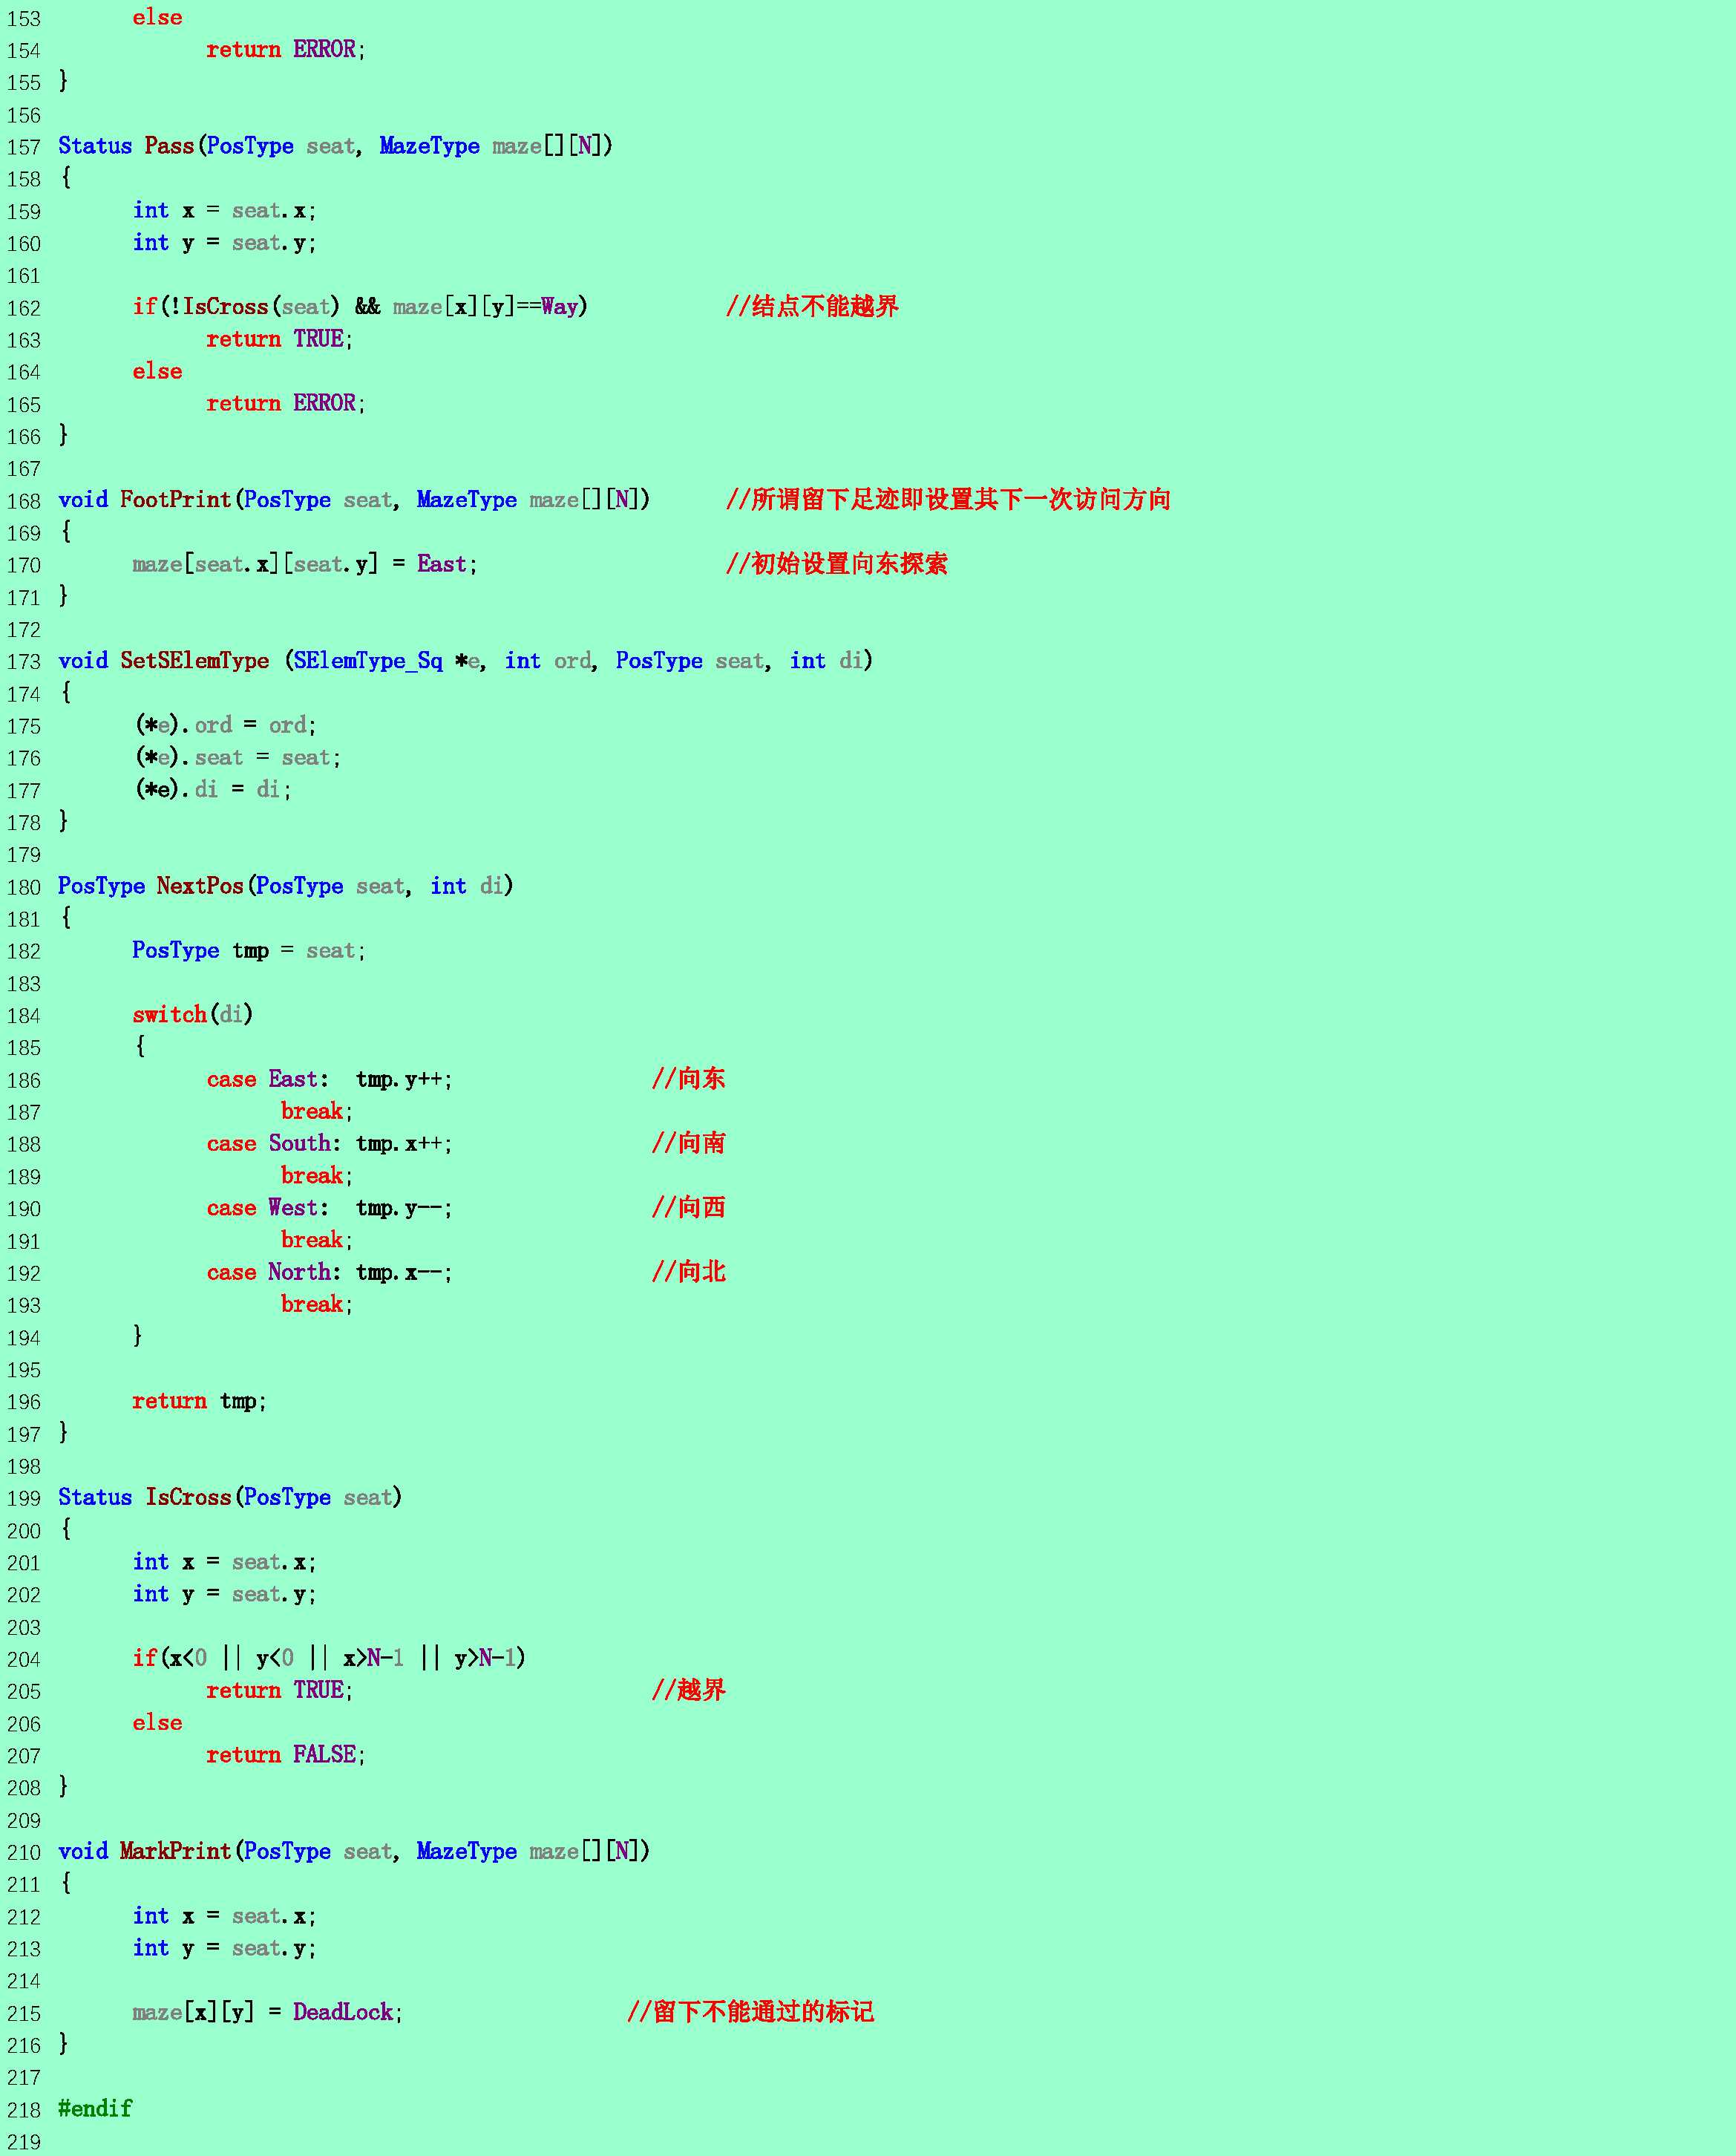Click the comment //结点不能越界
The image size is (1736, 2156).
812,306
